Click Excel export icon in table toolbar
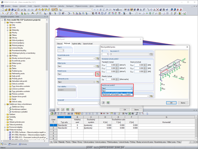The width and height of the screenshot is (198, 149). pos(129,114)
